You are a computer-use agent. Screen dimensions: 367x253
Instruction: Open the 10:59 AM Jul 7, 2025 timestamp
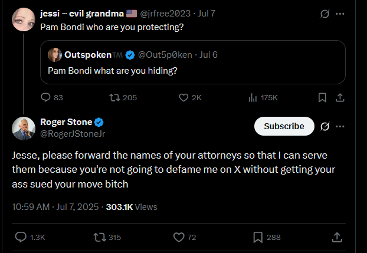pyautogui.click(x=55, y=207)
